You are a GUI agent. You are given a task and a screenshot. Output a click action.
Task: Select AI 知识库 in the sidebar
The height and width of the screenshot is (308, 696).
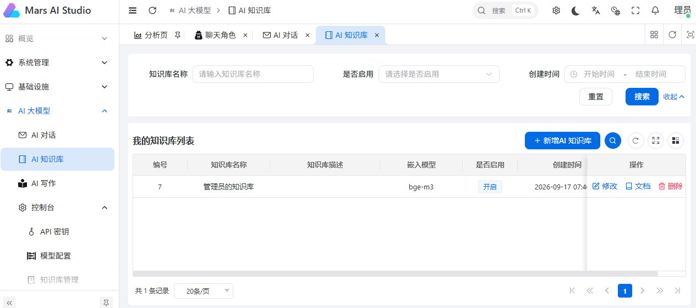pos(57,159)
